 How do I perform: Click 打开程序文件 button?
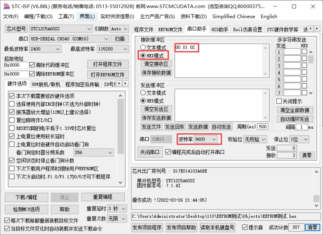pyautogui.click(x=108, y=64)
